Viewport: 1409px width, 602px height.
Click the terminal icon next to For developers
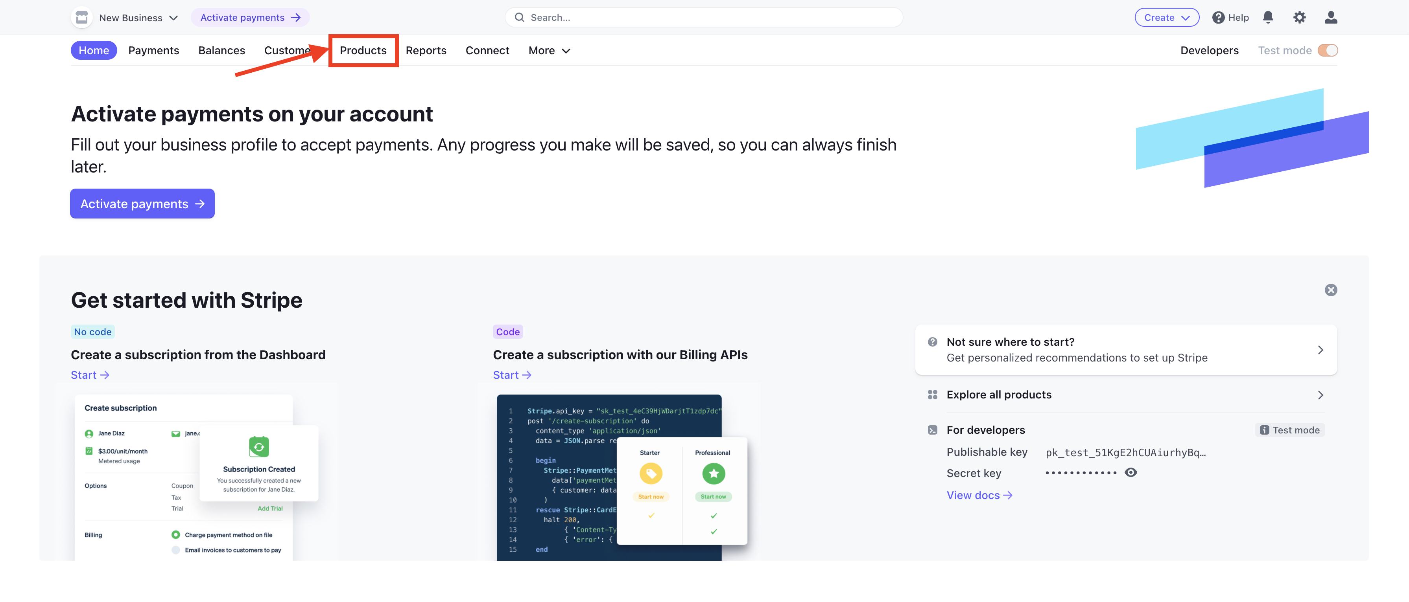(x=933, y=430)
